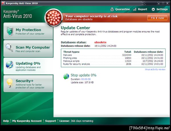Click the Threat types column header

72,52
